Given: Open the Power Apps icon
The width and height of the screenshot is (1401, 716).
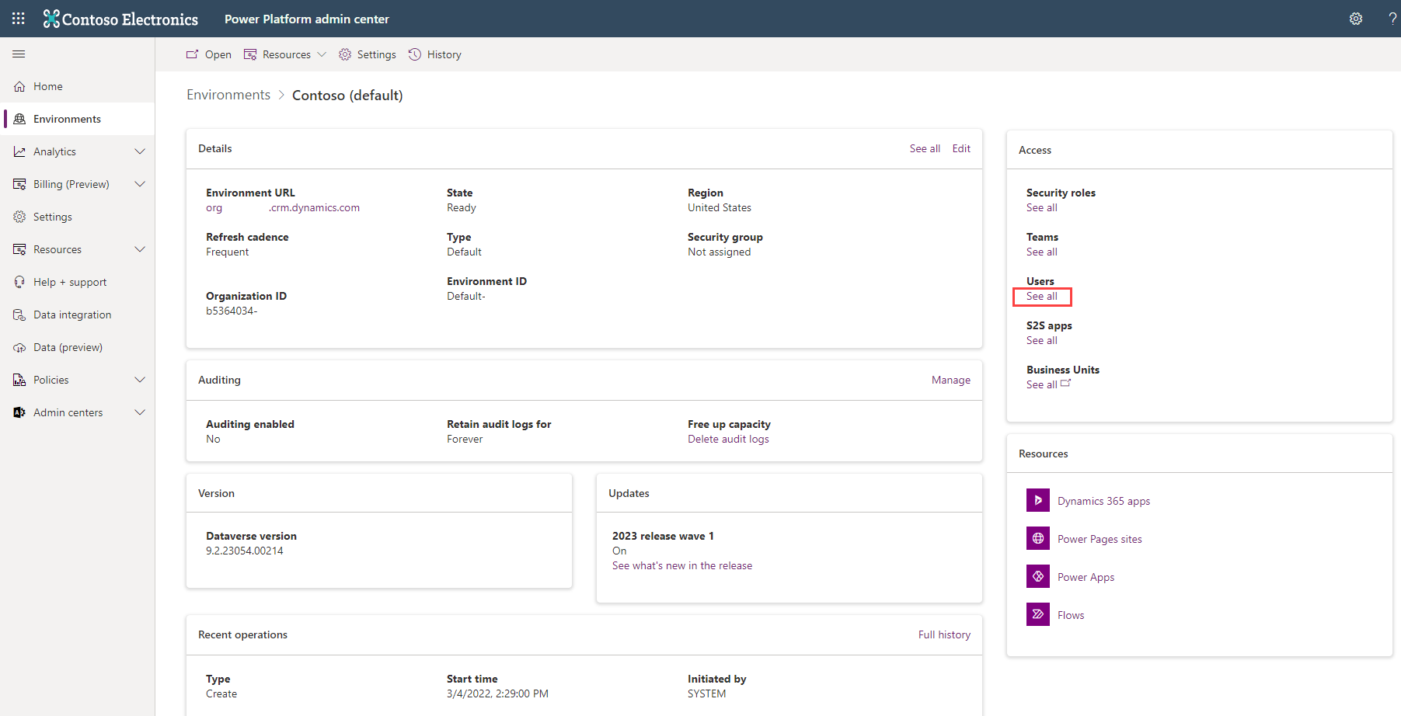Looking at the screenshot, I should tap(1038, 576).
